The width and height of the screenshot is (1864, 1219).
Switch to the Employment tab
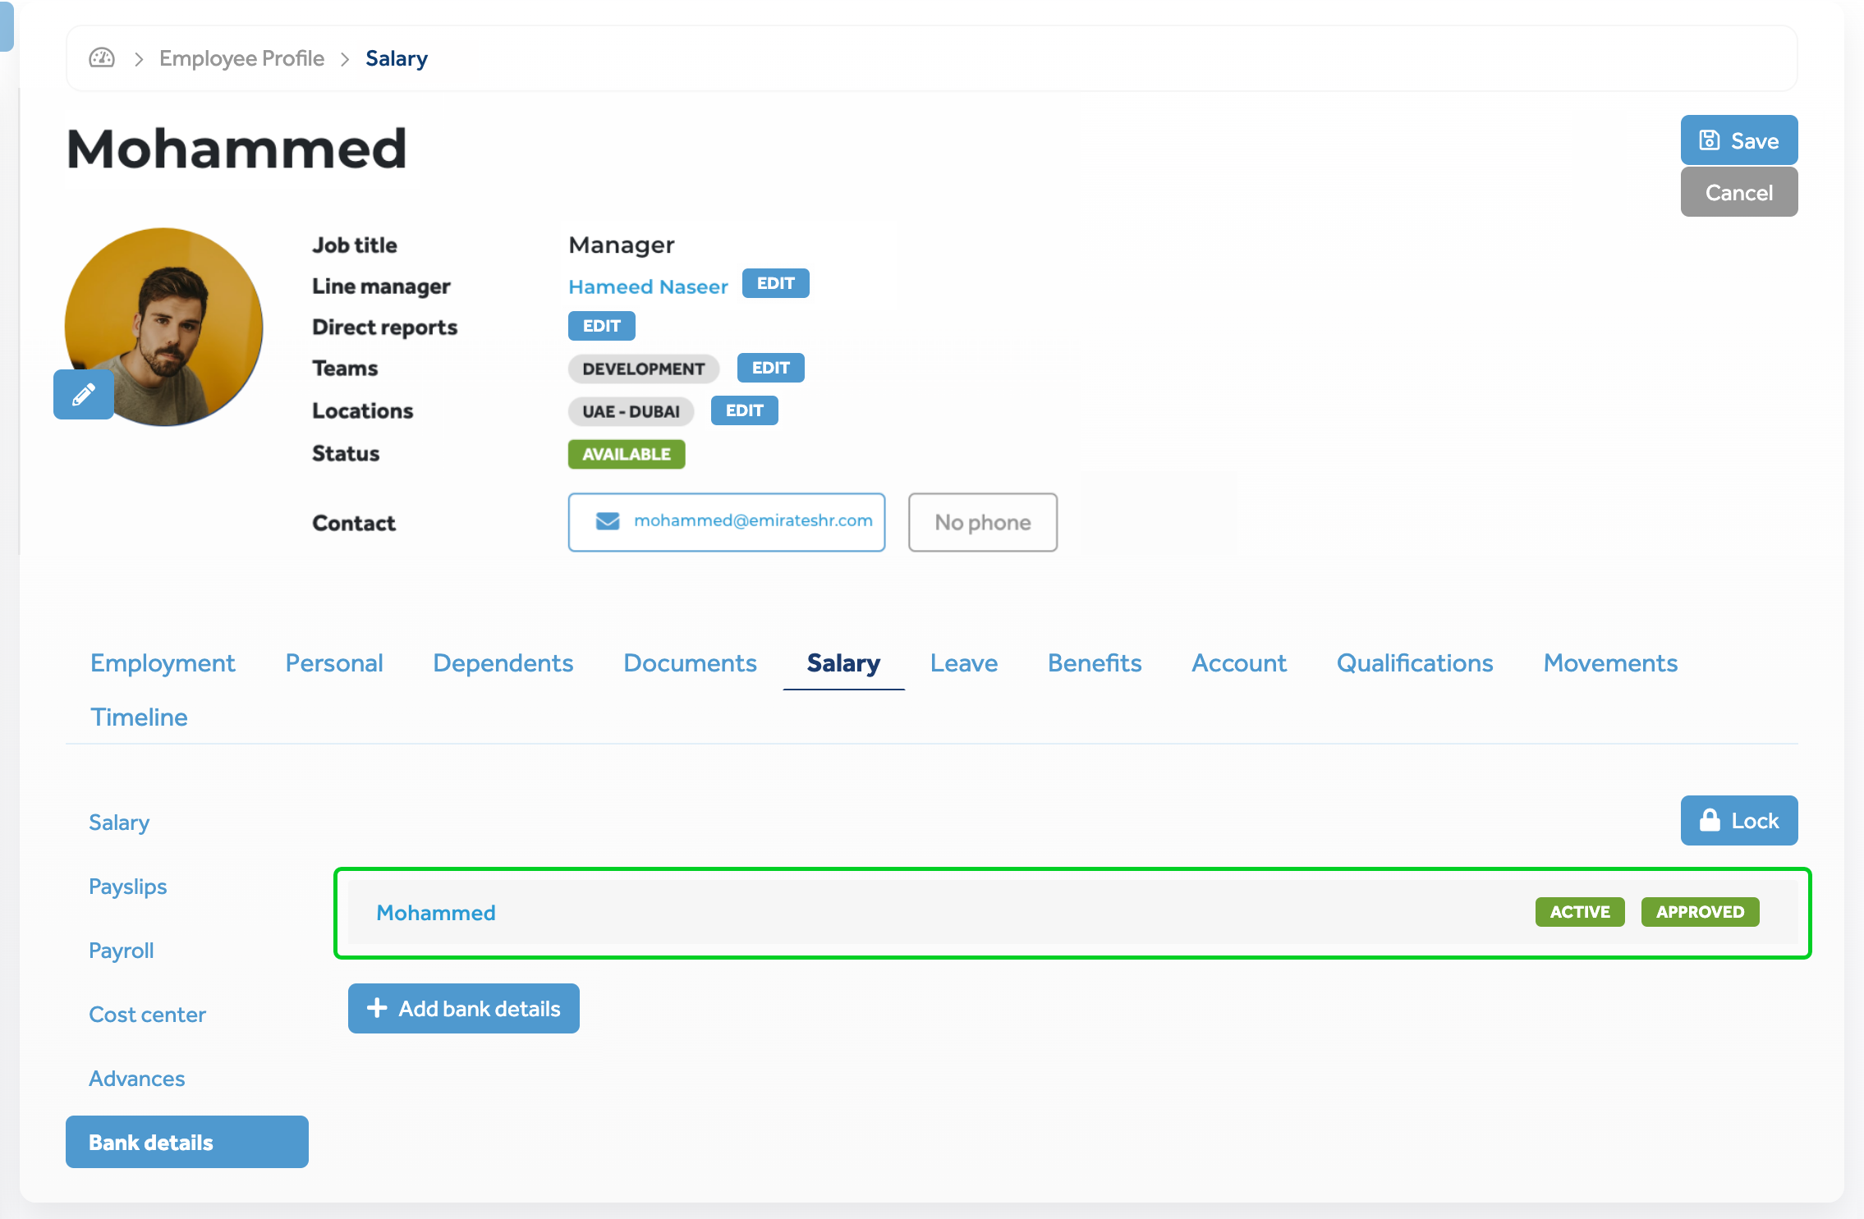163,663
